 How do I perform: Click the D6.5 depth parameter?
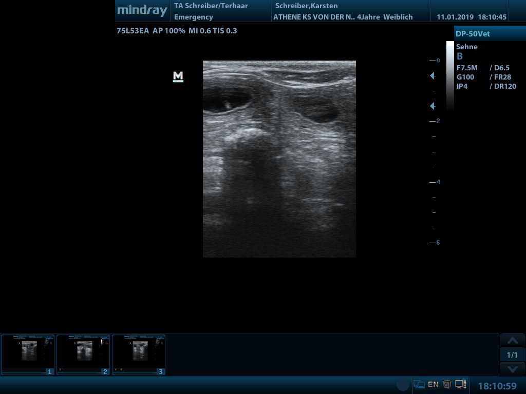pos(500,68)
